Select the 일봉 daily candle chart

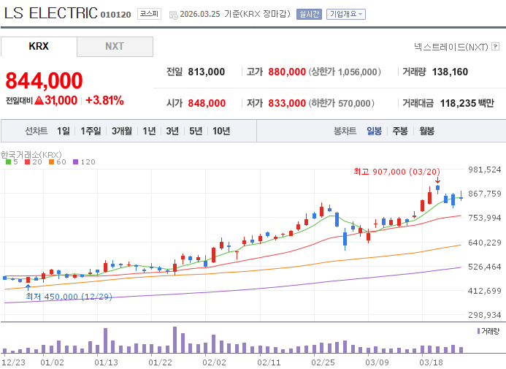375,131
